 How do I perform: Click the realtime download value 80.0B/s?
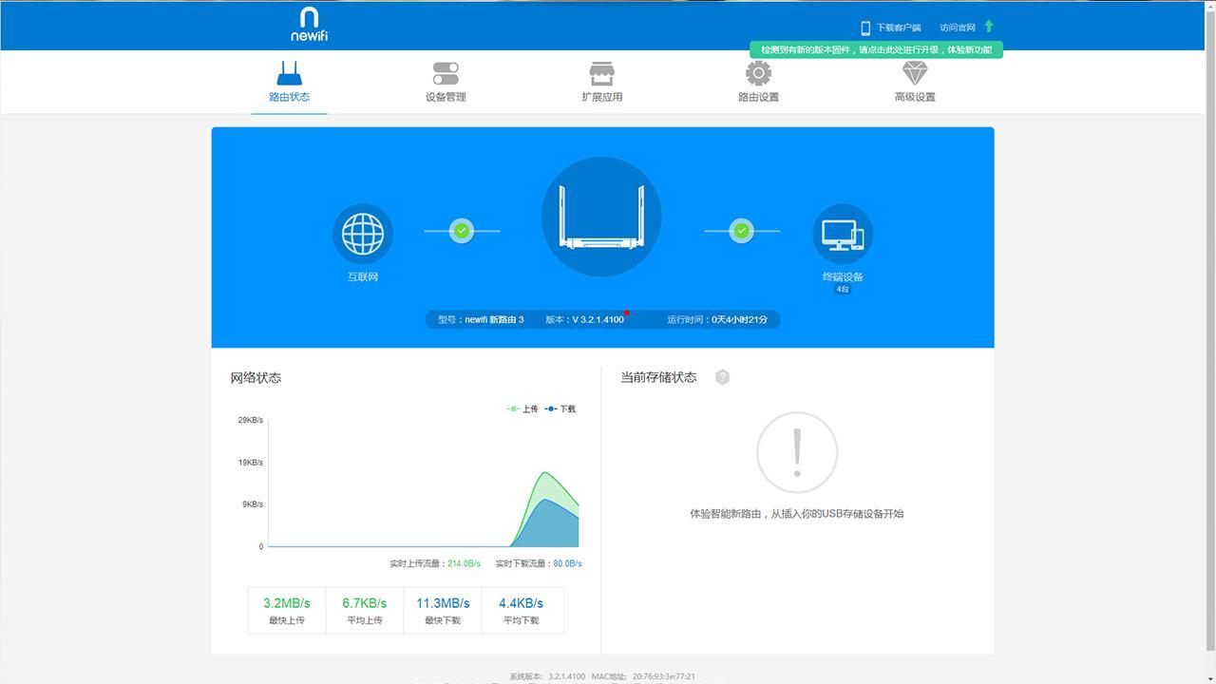click(x=568, y=564)
